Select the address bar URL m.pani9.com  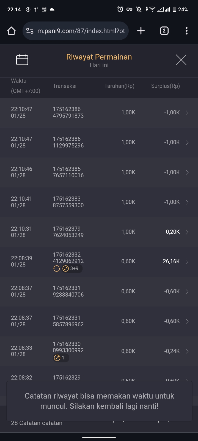(81, 31)
